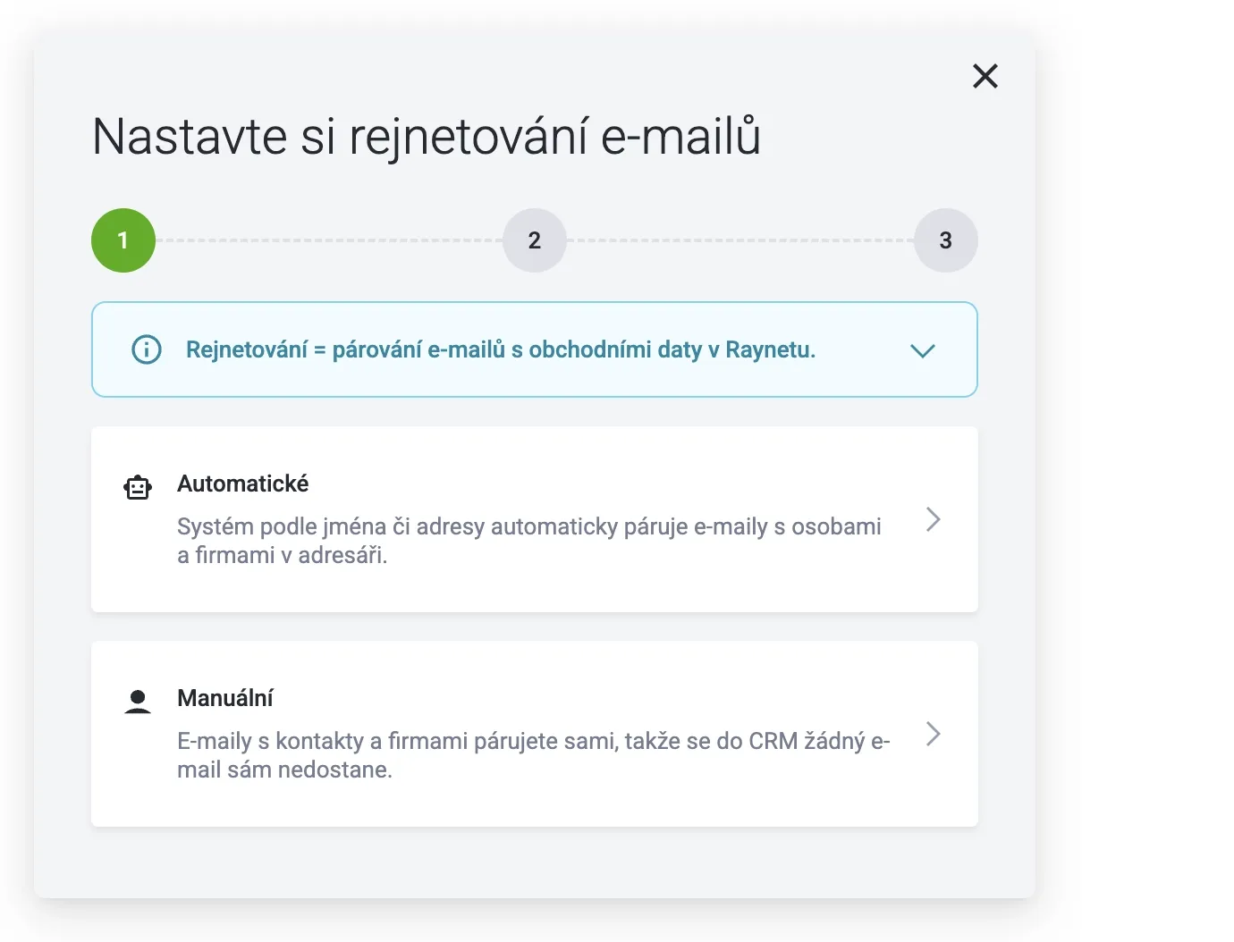Click dashed connector between steps 1 and 2
Screen dimensions: 1234x942
tap(329, 240)
